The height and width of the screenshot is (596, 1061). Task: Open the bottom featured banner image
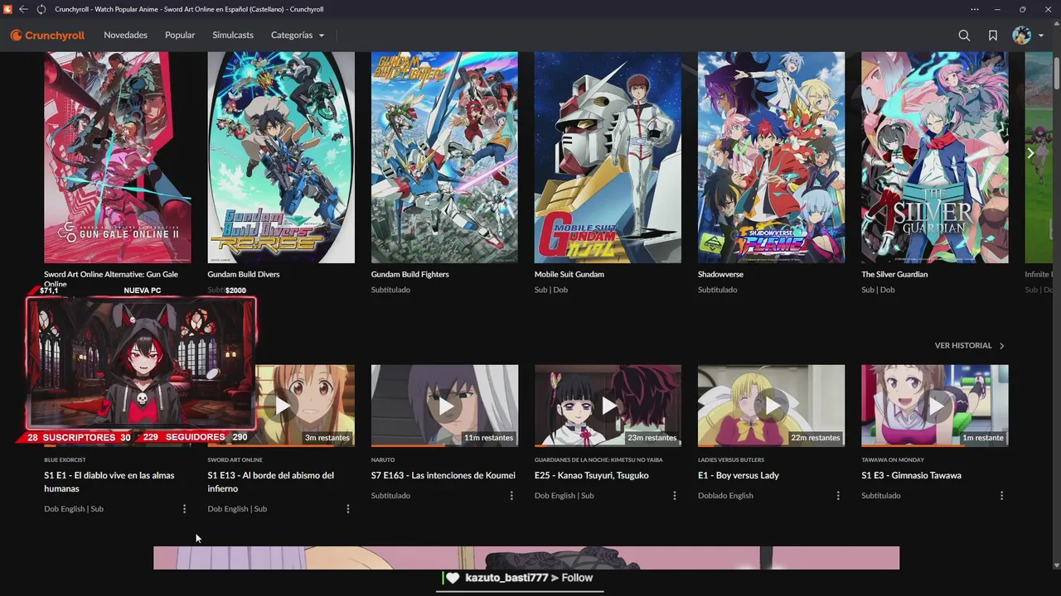pyautogui.click(x=526, y=558)
